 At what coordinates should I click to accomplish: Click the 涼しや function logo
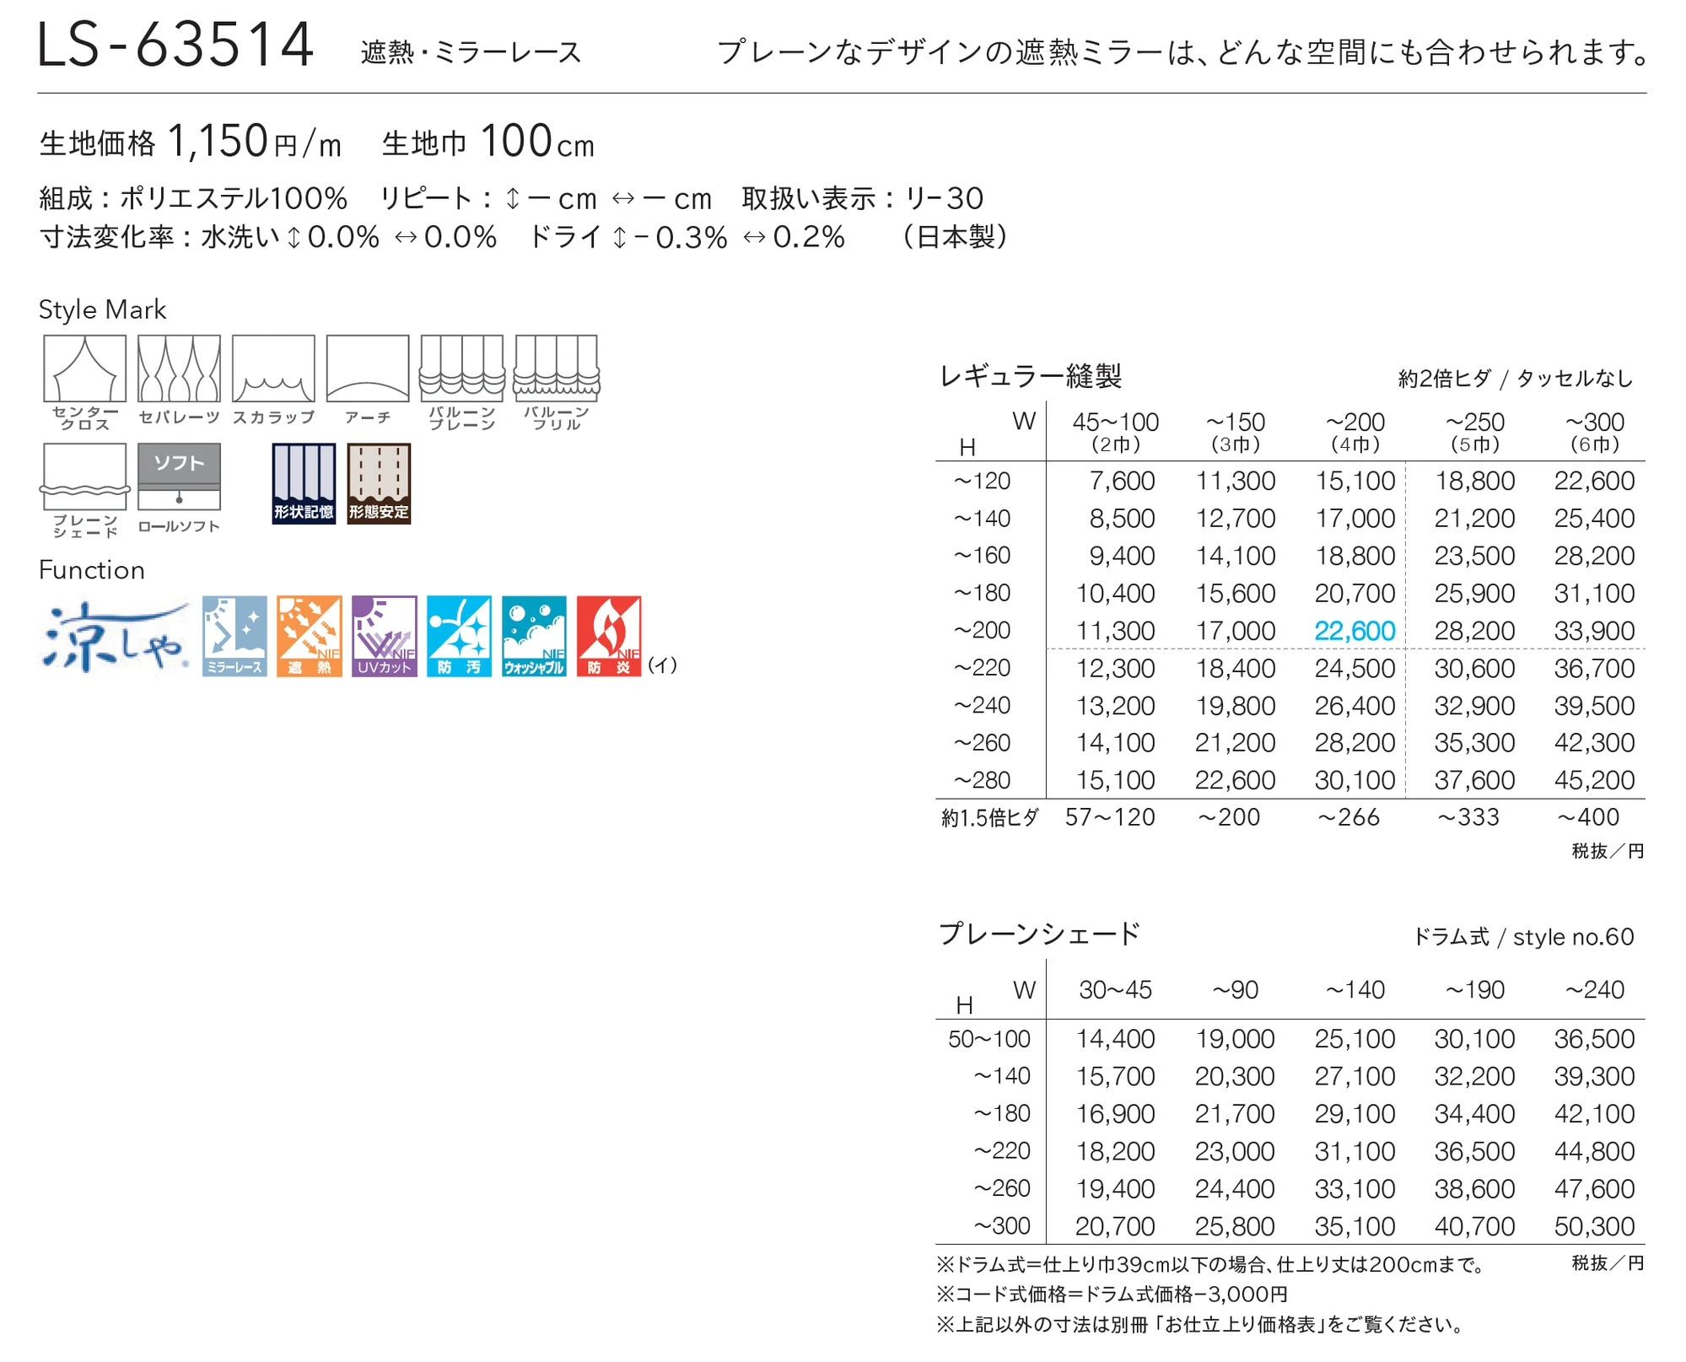click(116, 636)
